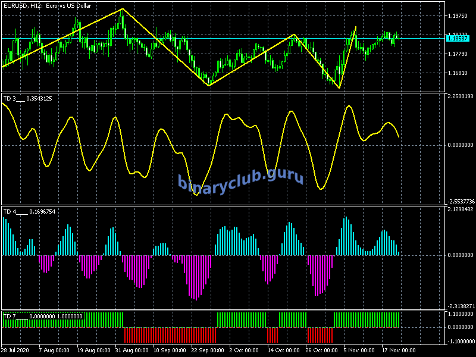Click the TD 3 indicator label
Viewport: 476px width, 357px height.
pyautogui.click(x=27, y=98)
